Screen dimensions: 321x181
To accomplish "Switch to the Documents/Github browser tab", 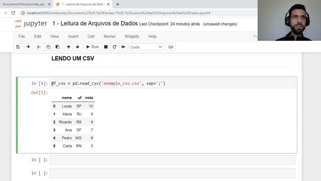I will pos(24,4).
